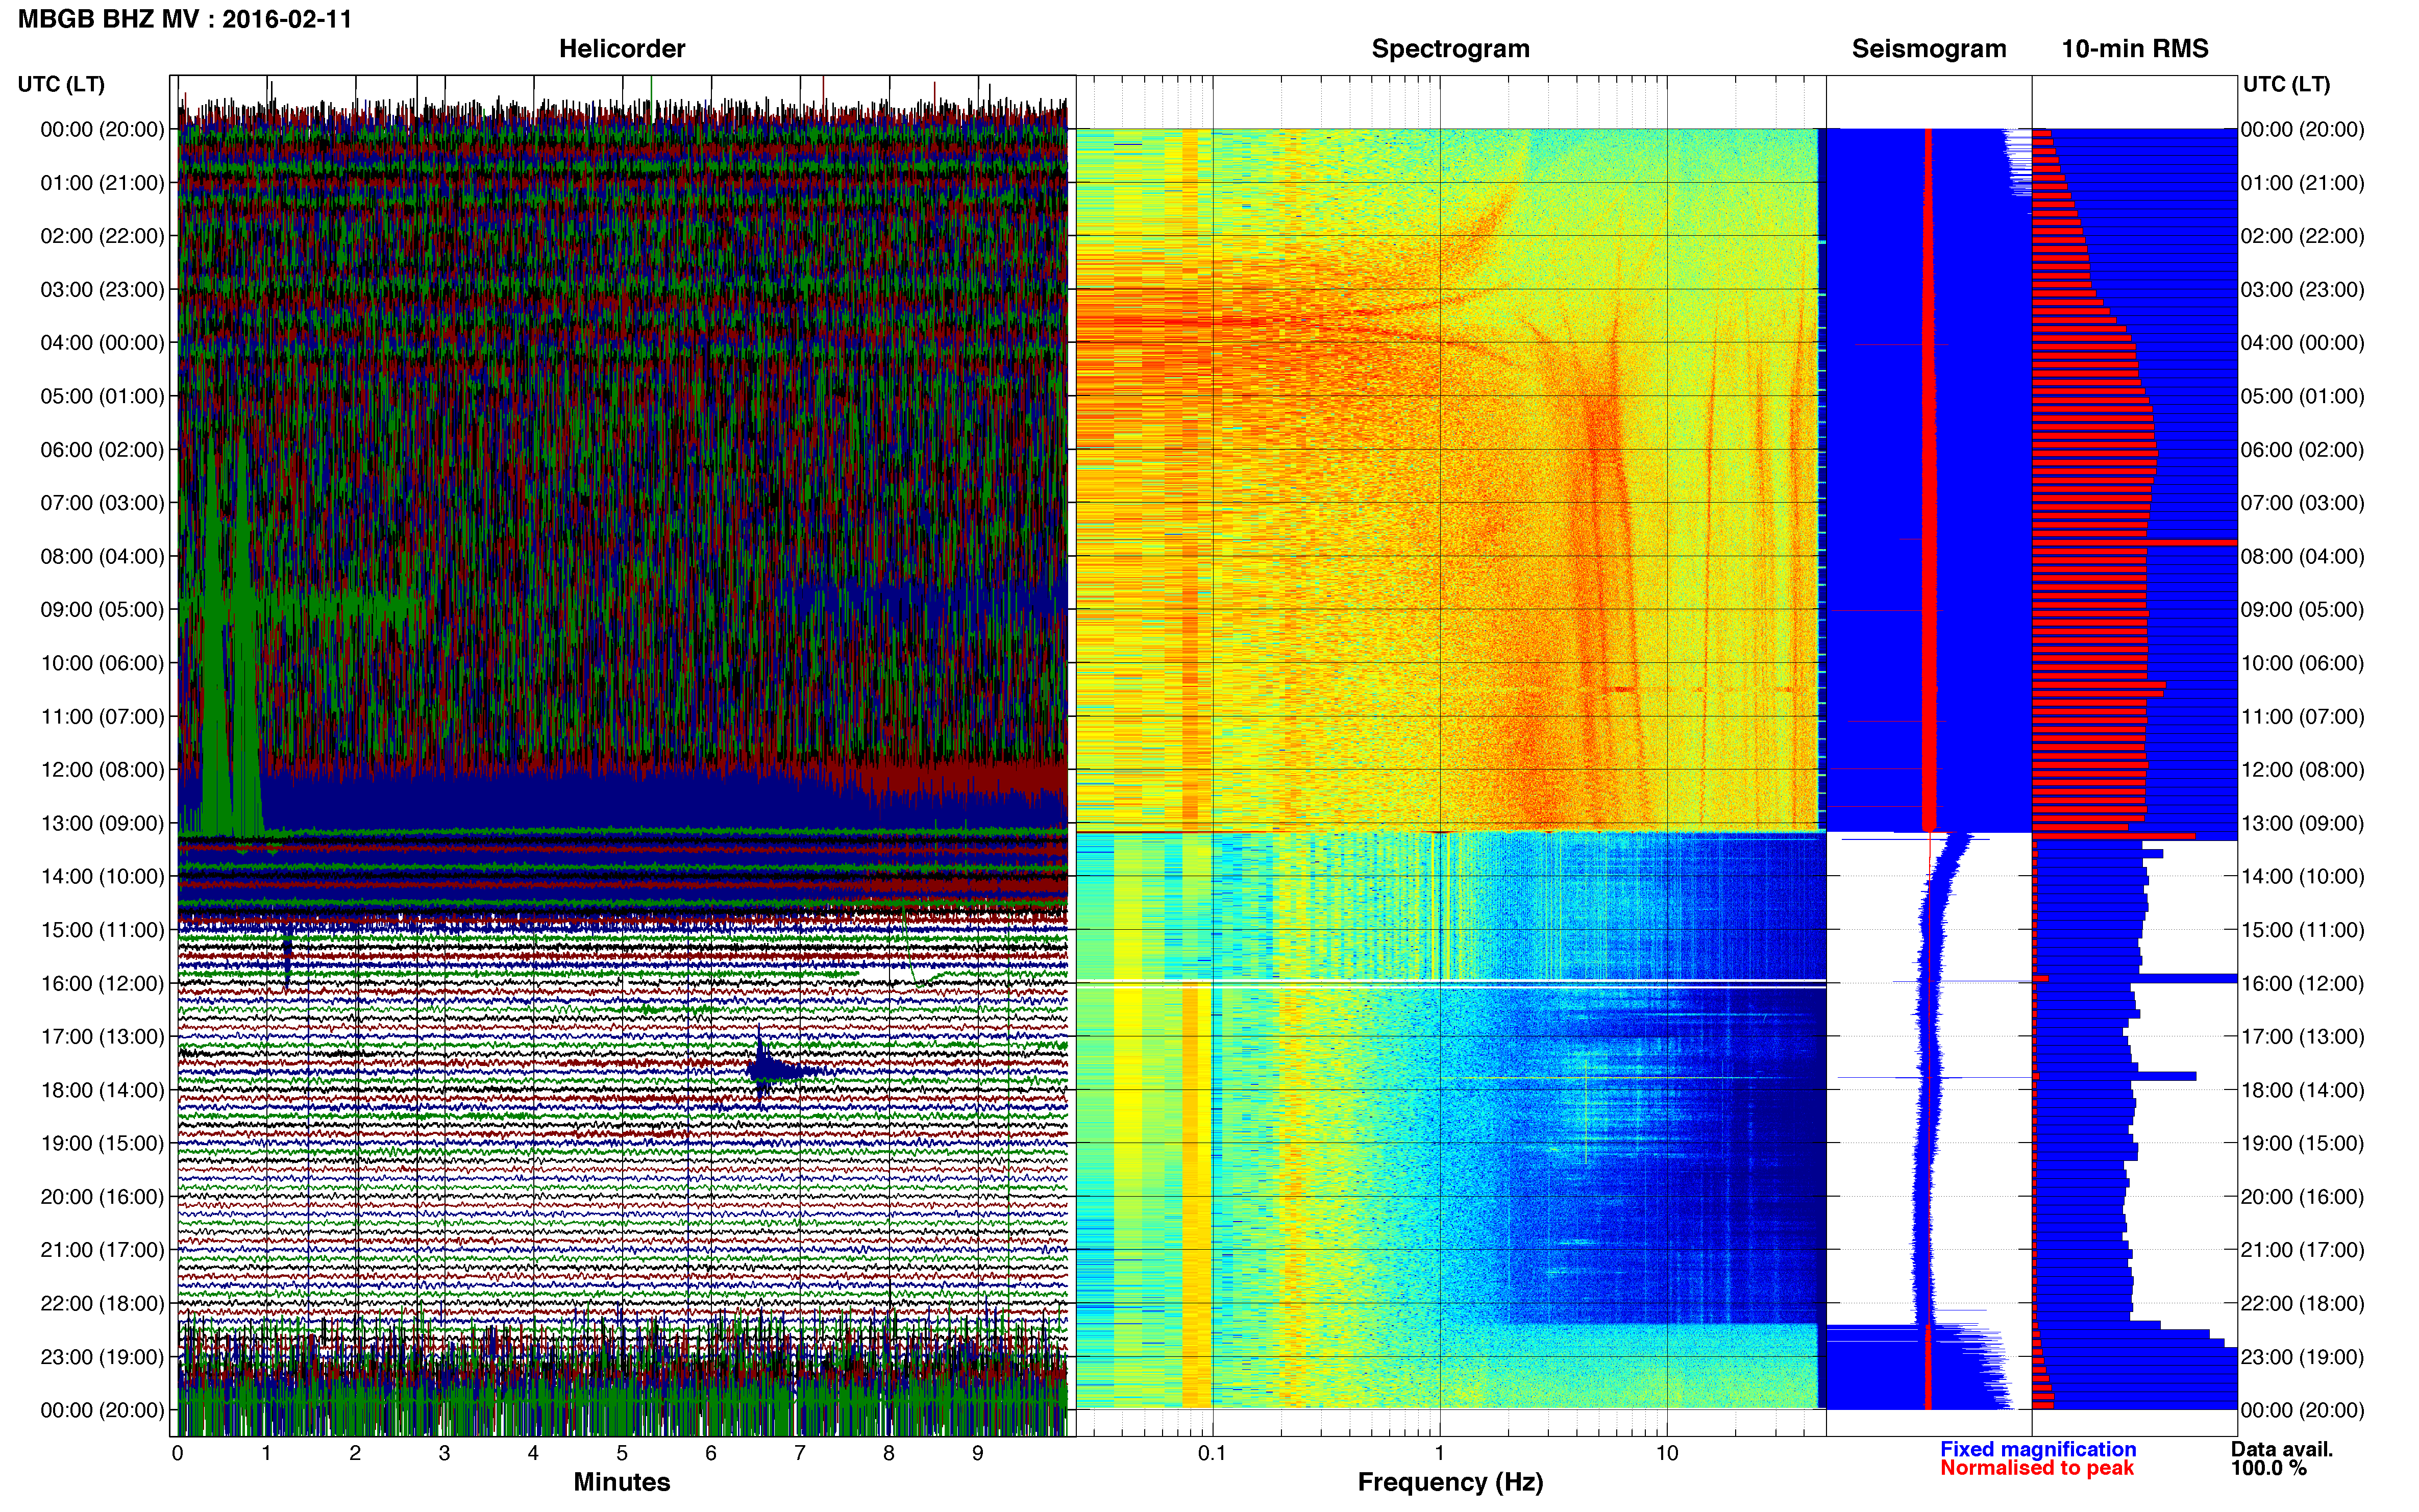Click the 5 tick on Minutes axis
Image resolution: width=2419 pixels, height=1512 pixels.
click(622, 1454)
